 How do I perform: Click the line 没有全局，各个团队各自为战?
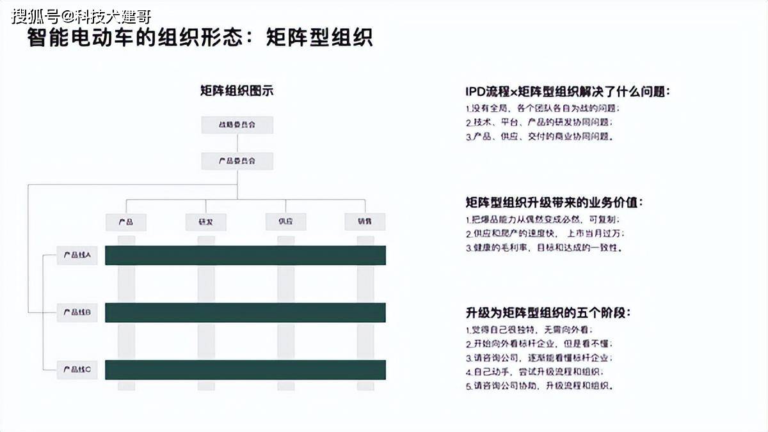543,108
